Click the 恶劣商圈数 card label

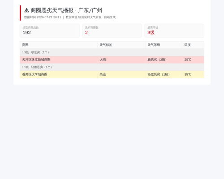[92, 27]
